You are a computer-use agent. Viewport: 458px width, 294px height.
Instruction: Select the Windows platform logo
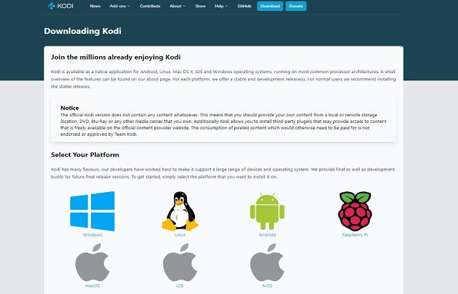(92, 211)
